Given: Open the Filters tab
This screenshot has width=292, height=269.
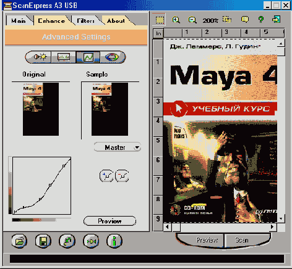Looking at the screenshot, I should (86, 20).
